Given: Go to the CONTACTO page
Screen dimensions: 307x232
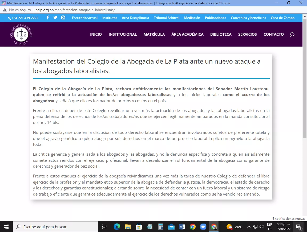Looking at the screenshot, I should [273, 34].
